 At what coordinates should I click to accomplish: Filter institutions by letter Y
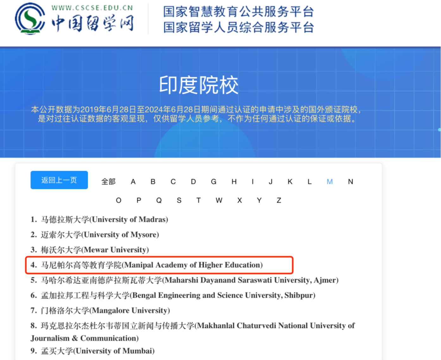click(x=259, y=200)
